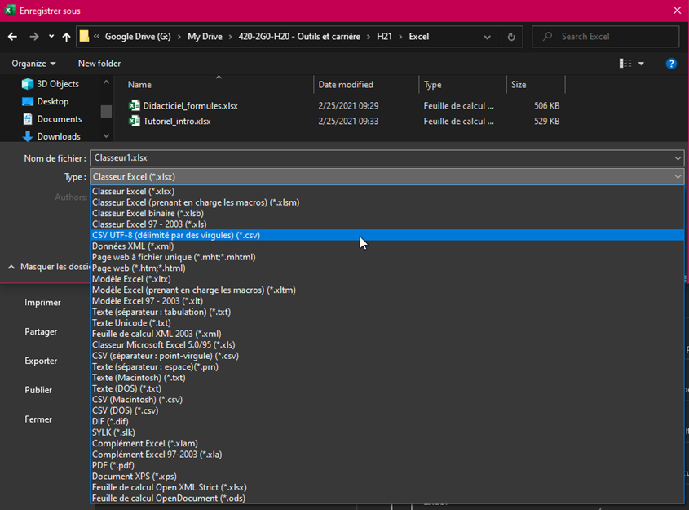Select Documents in the sidebar
This screenshot has width=689, height=510.
59,118
